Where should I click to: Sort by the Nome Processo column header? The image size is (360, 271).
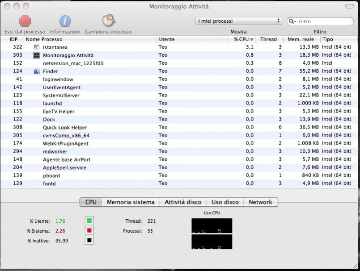[90, 39]
